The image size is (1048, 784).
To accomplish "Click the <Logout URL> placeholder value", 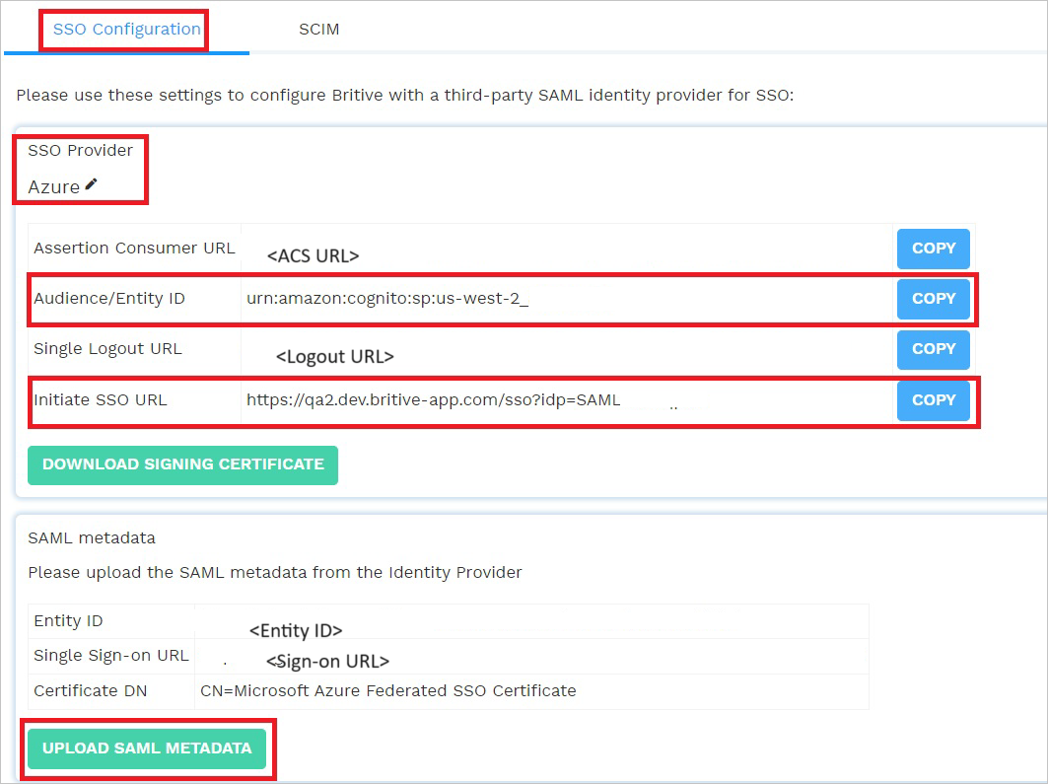I will pos(335,357).
